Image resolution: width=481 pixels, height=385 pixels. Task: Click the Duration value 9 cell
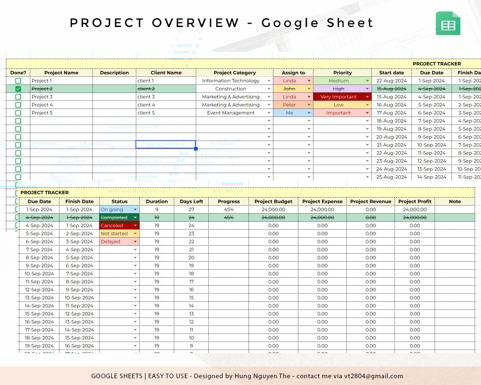click(157, 209)
